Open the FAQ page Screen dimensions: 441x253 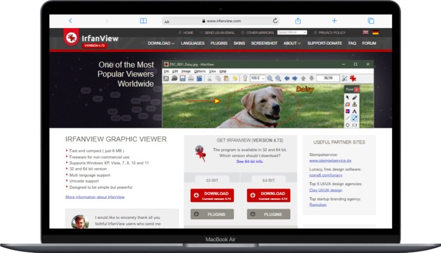(x=352, y=43)
